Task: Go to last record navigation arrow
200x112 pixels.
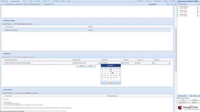Action: [x=175, y=4]
